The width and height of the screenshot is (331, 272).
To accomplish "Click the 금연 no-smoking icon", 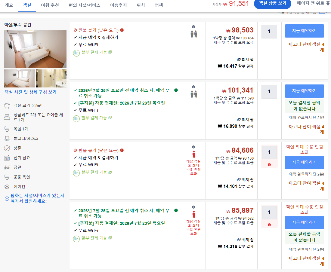I will [7, 167].
